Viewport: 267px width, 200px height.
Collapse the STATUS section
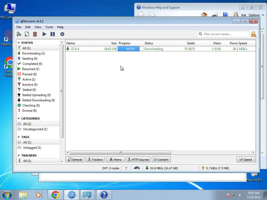coord(19,43)
